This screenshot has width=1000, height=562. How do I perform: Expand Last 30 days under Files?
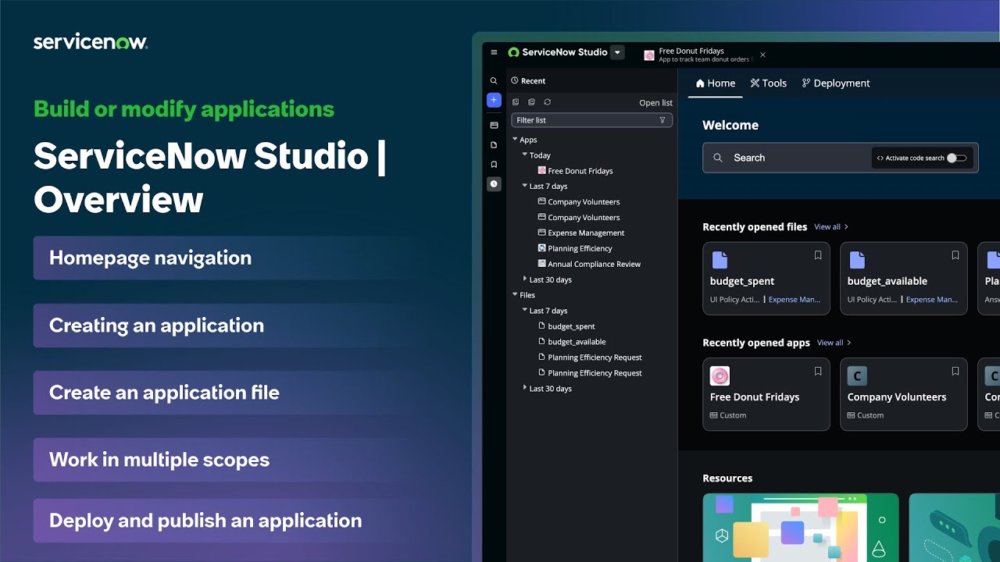pyautogui.click(x=523, y=388)
